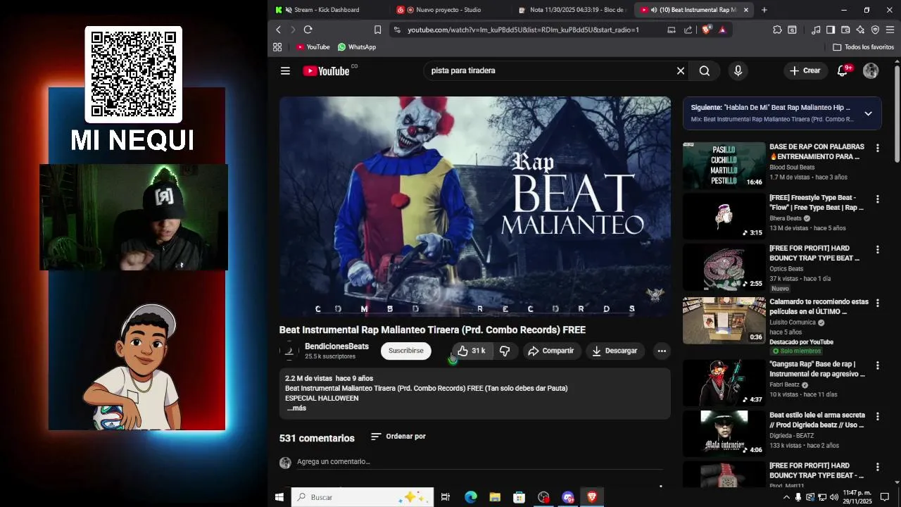
Task: Open Brave Leo AI sparkle icon
Action: [x=860, y=30]
